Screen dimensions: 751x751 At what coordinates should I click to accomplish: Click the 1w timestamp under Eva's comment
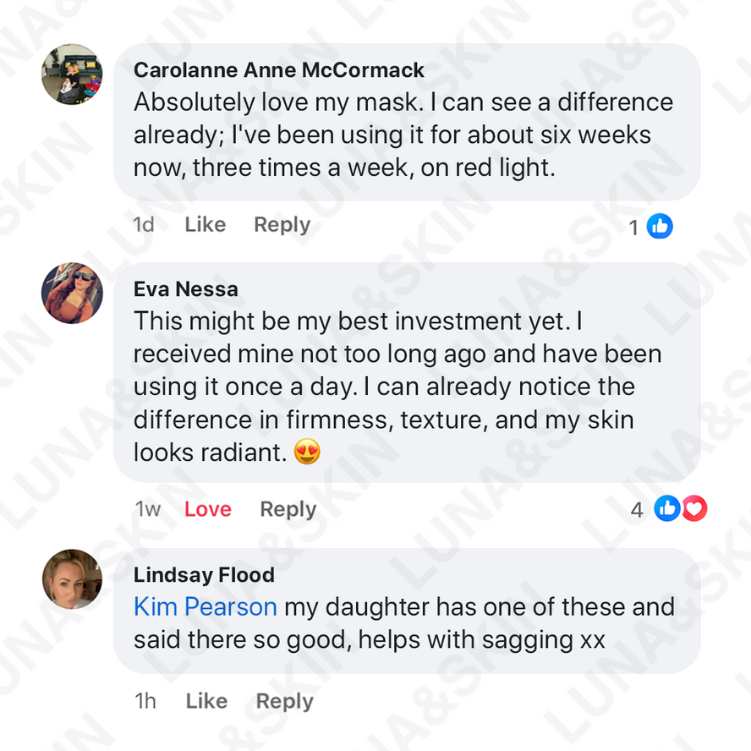click(147, 509)
